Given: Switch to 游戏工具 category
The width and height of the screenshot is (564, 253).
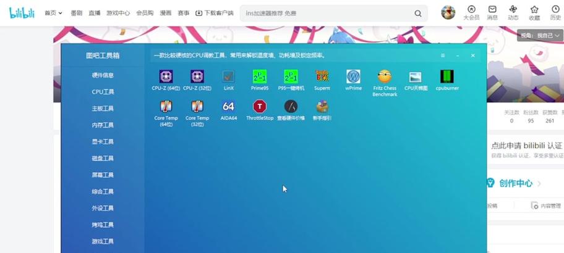Looking at the screenshot, I should tap(103, 241).
